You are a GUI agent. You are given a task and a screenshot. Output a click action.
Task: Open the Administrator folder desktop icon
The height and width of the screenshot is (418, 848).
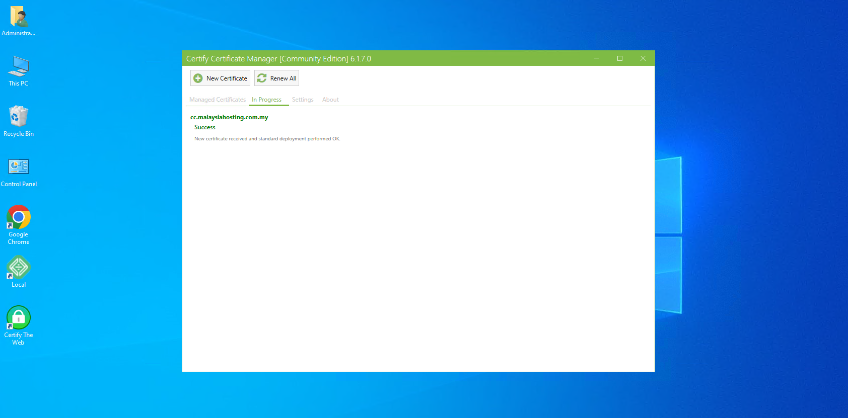pyautogui.click(x=19, y=21)
